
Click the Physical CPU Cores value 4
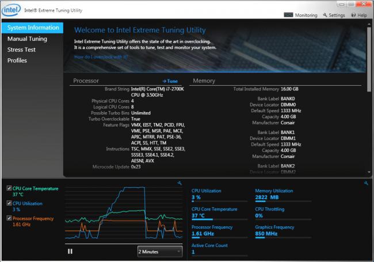click(132, 101)
